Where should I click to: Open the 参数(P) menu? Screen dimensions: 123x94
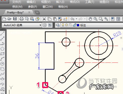click(x=33, y=7)
